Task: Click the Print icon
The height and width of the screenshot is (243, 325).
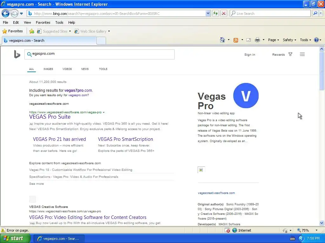Action: 257,40
